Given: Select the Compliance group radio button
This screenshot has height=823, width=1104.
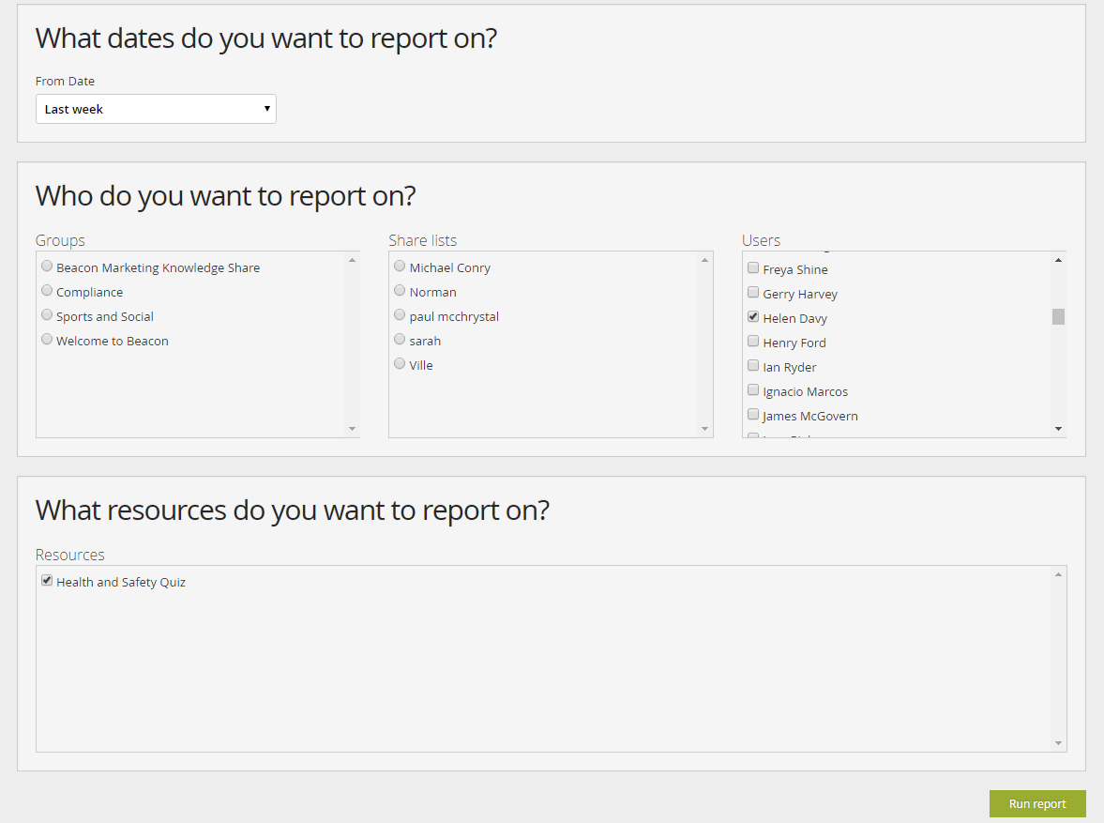Looking at the screenshot, I should pos(47,291).
